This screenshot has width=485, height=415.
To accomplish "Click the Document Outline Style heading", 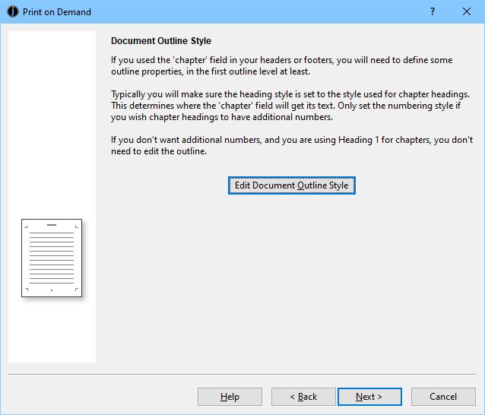I will click(x=161, y=41).
